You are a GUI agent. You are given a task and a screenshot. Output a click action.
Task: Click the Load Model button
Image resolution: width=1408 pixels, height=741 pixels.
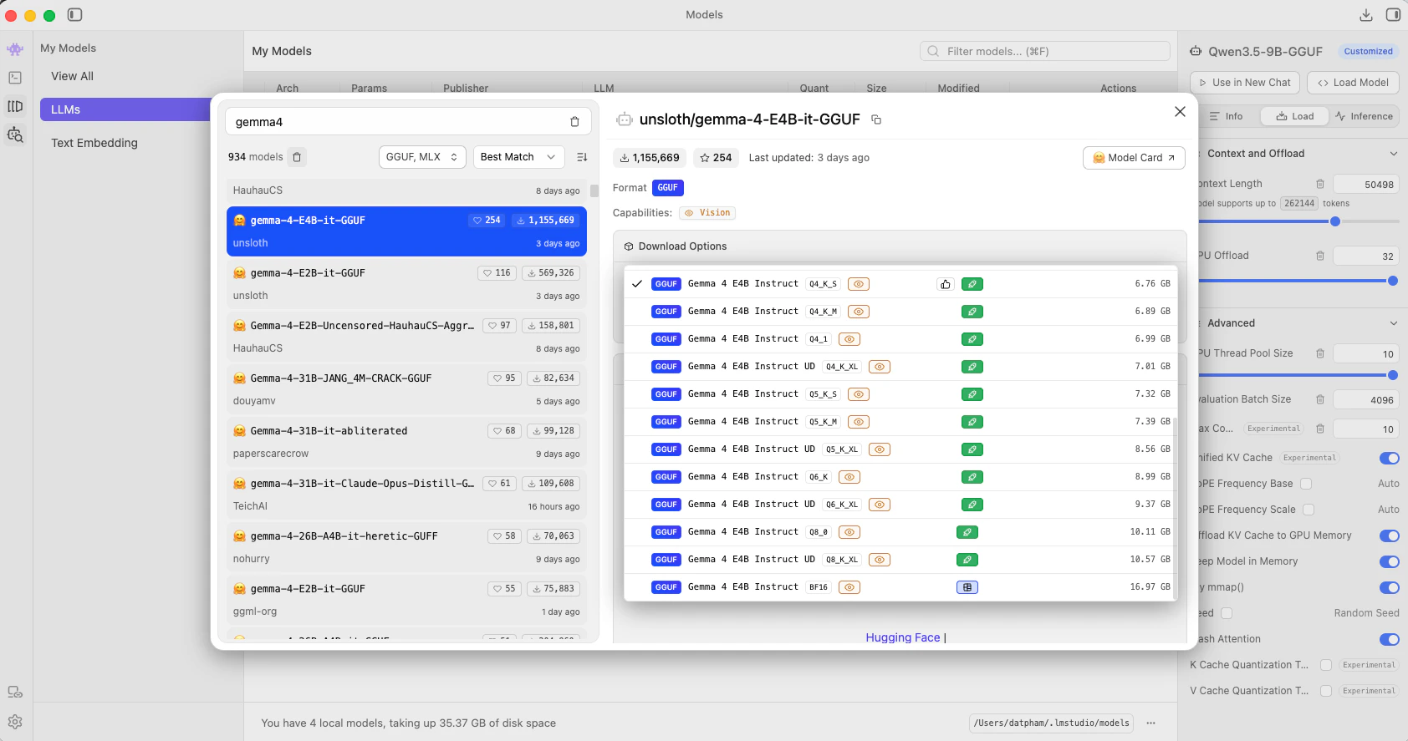(x=1353, y=83)
